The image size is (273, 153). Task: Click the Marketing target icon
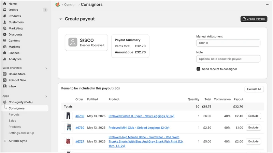5,28
